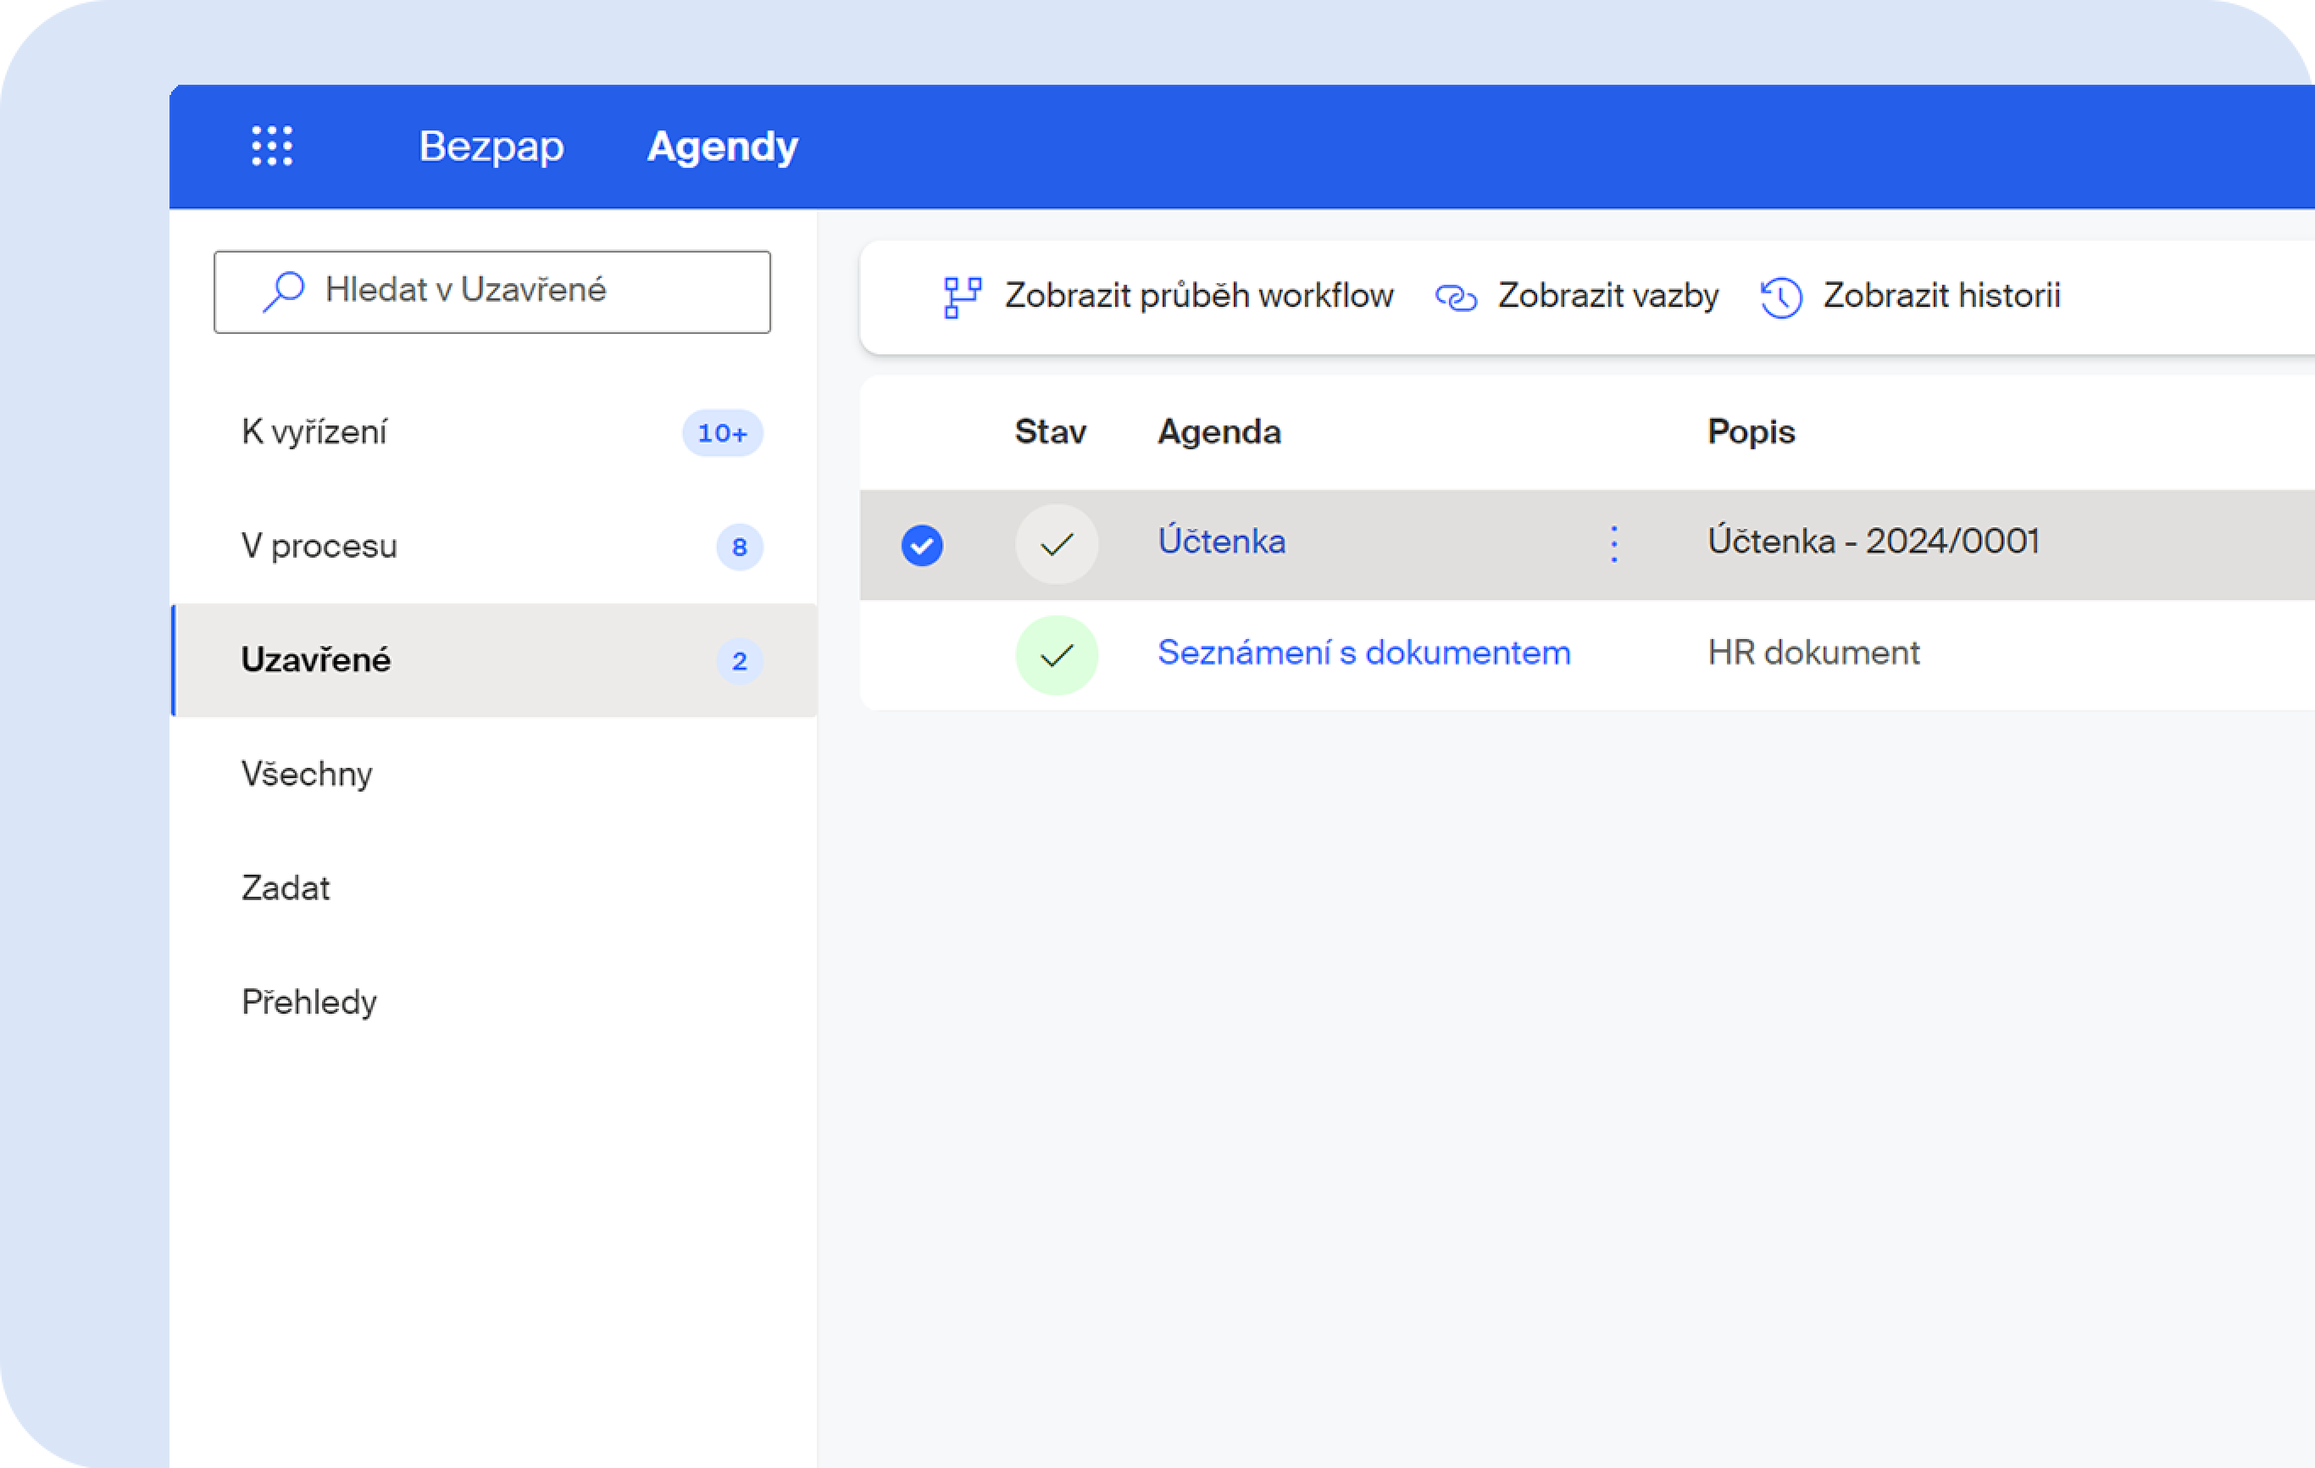2315x1468 pixels.
Task: Click the grey status checkmark for Účtenka
Action: click(1057, 544)
